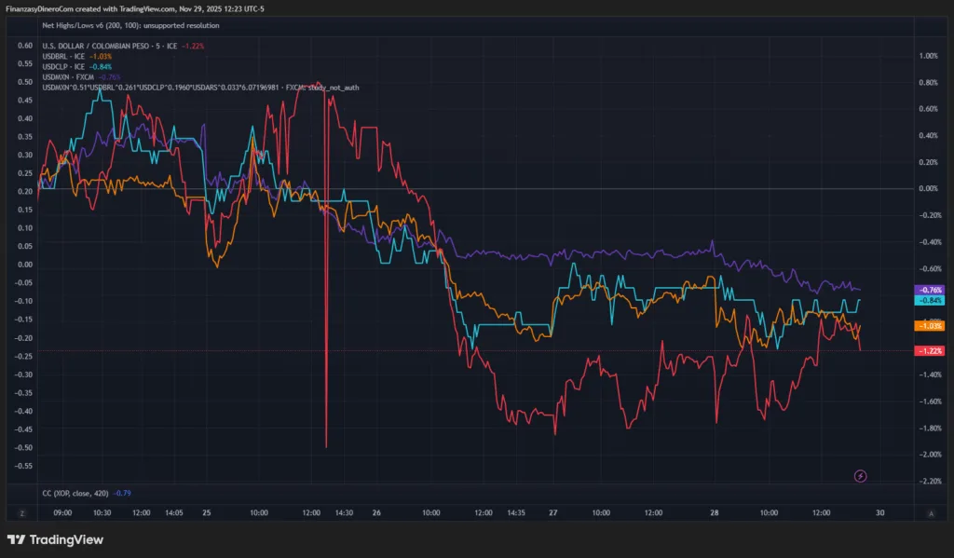Click the orange -1.03% price label
Image resolution: width=954 pixels, height=558 pixels.
pyautogui.click(x=929, y=326)
